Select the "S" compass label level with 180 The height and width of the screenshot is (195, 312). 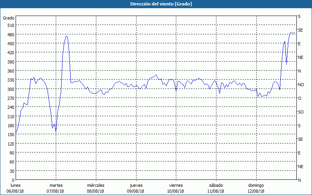(299, 126)
